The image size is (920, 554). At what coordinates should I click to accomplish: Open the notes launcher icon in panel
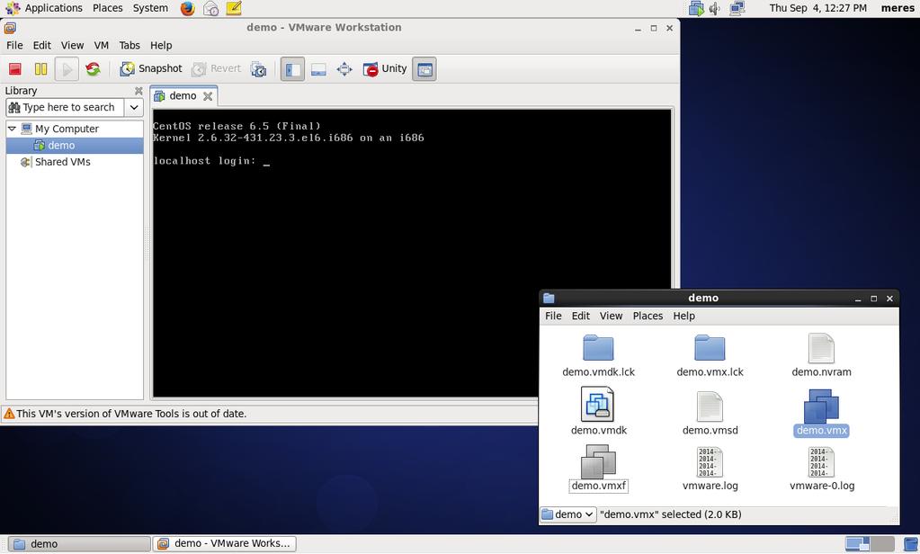pos(234,8)
